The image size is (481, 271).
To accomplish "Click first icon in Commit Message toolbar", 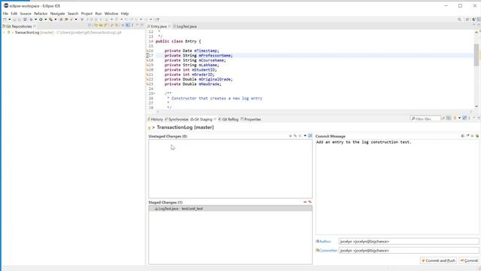I will click(462, 135).
